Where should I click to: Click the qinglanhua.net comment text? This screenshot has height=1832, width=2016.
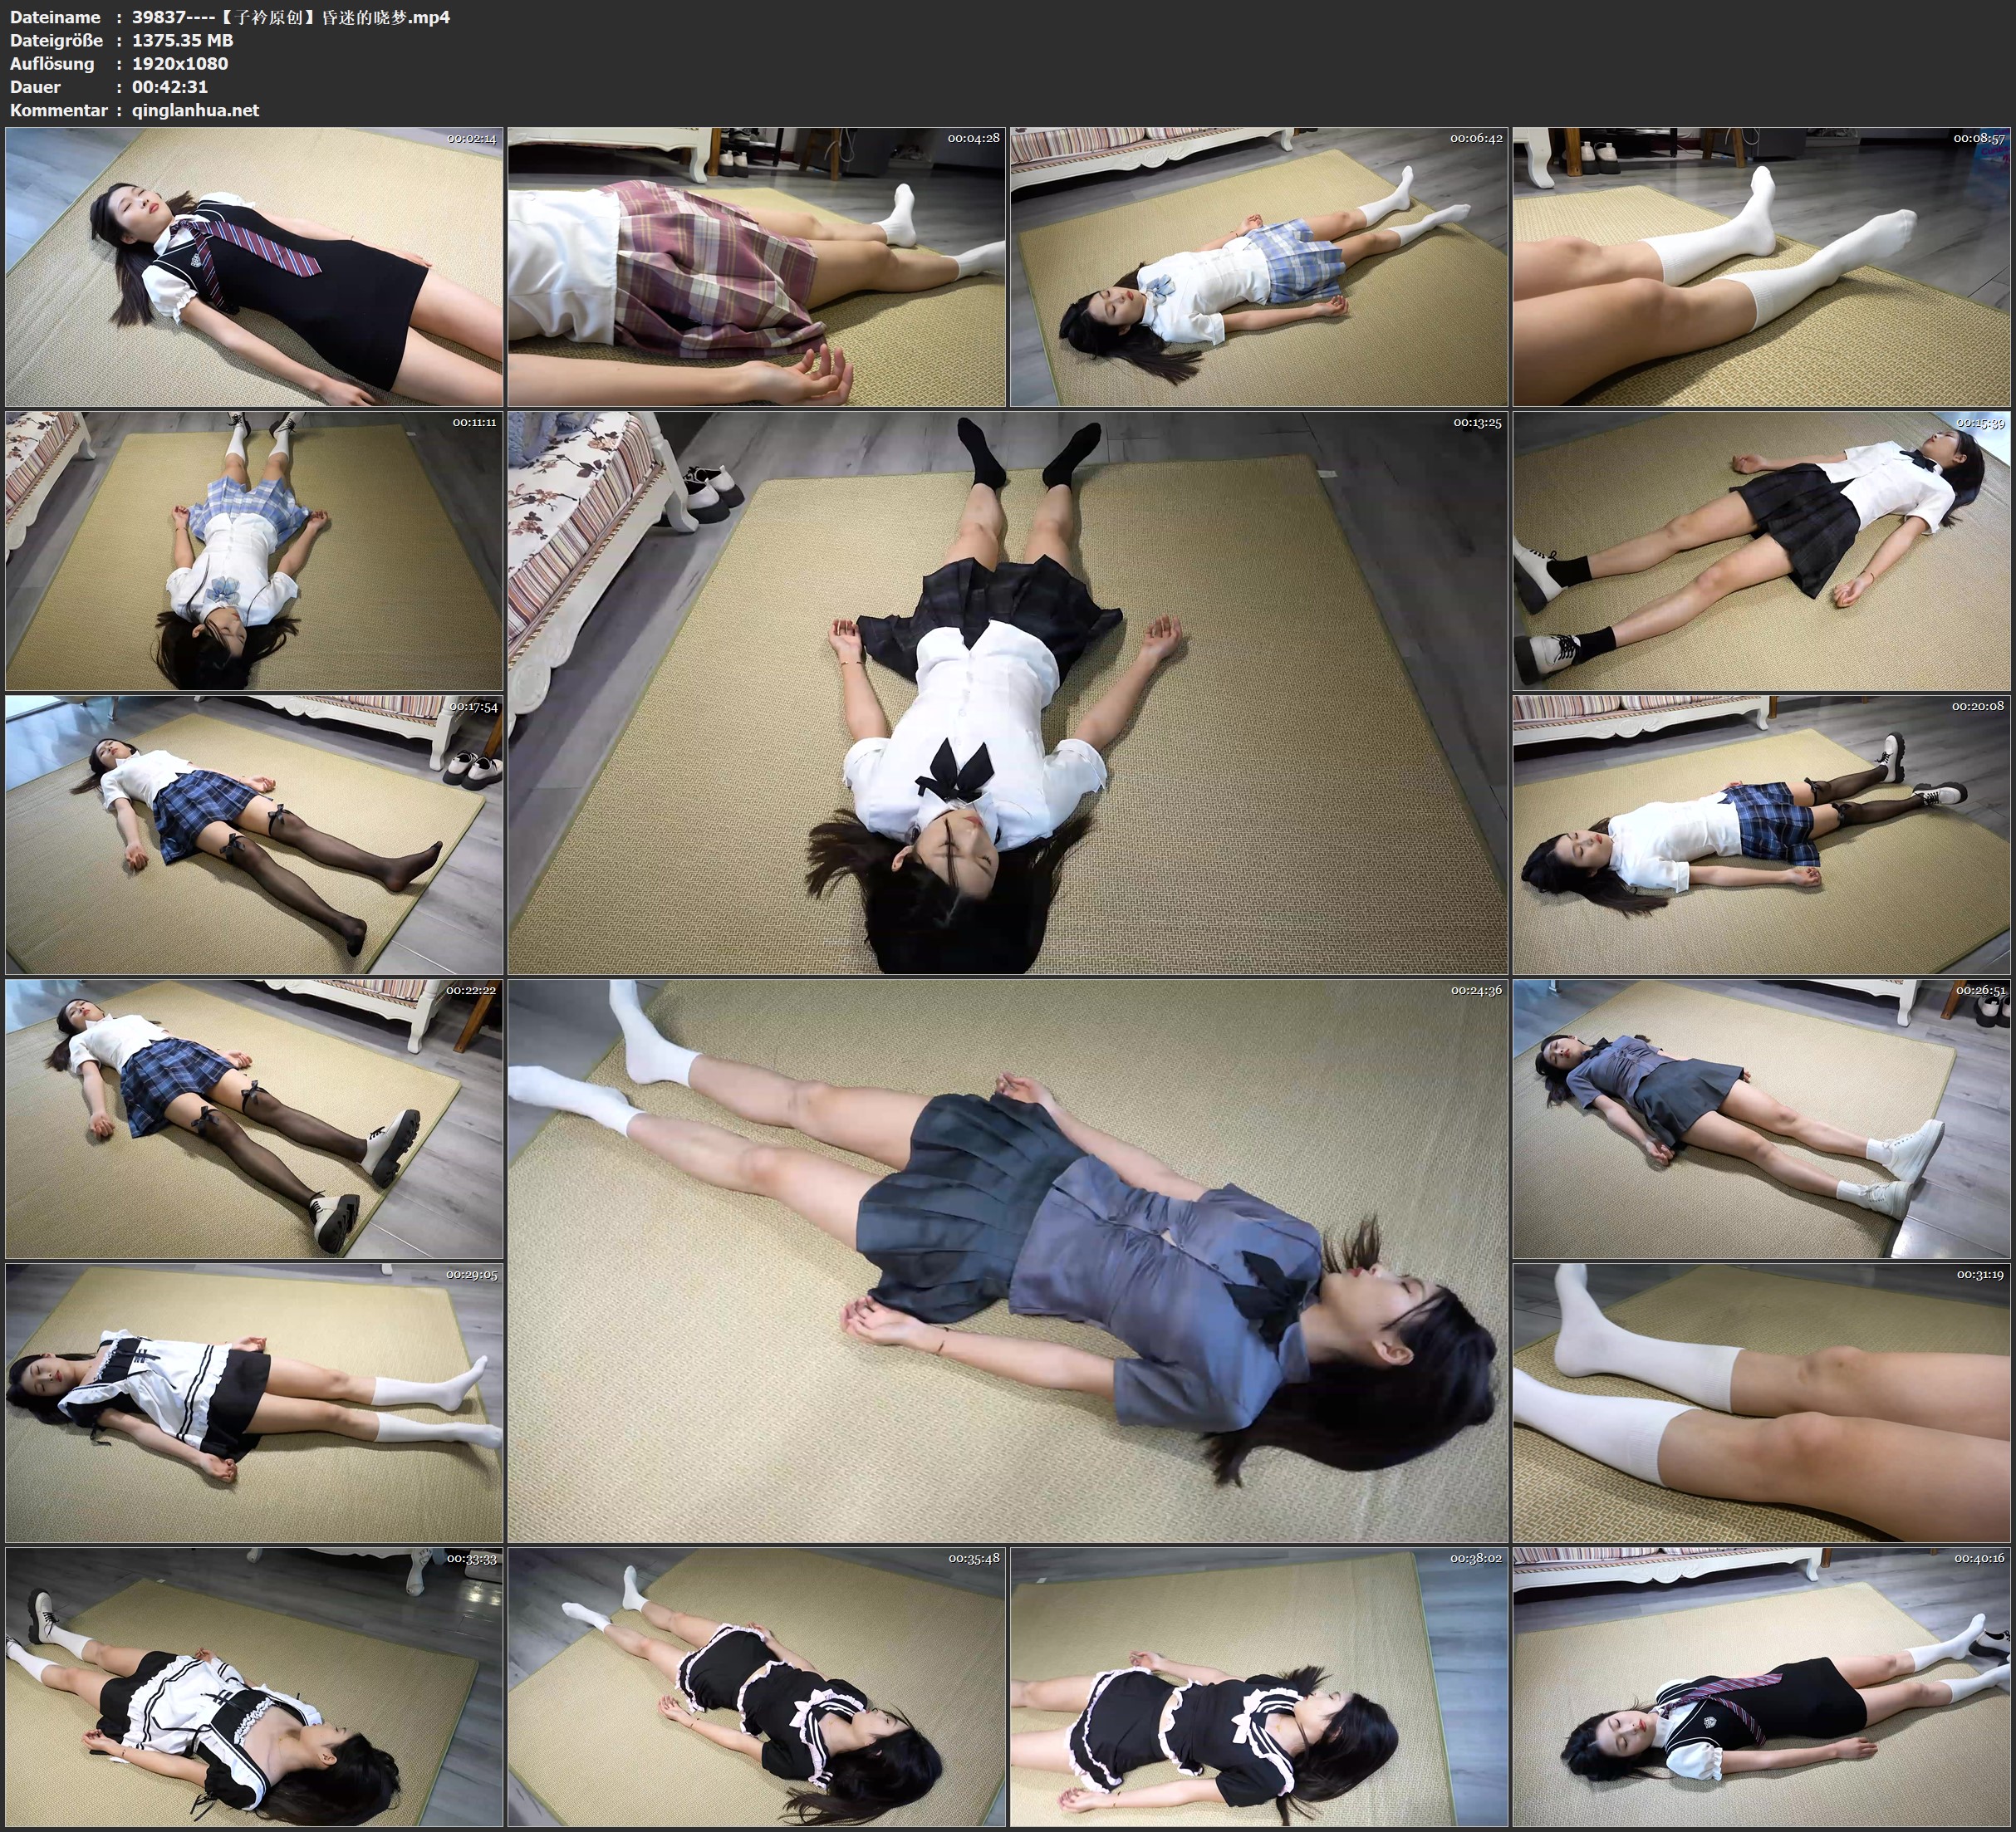pos(195,110)
